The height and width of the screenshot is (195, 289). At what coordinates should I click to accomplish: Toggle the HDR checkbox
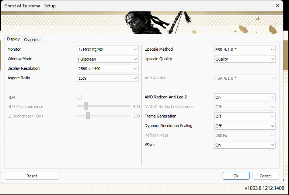click(x=79, y=97)
